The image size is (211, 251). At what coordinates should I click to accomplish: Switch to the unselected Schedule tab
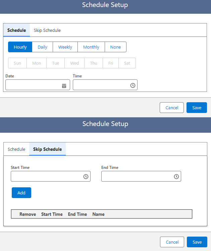16,149
